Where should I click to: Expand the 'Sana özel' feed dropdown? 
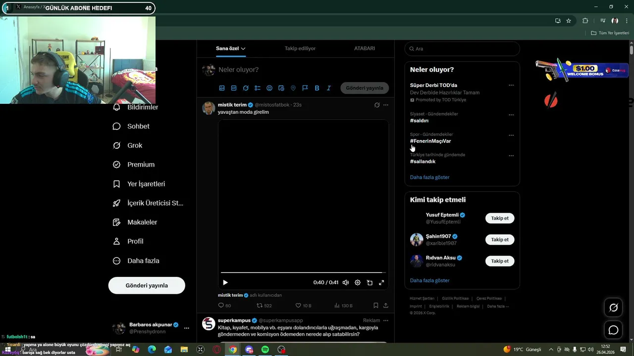231,48
